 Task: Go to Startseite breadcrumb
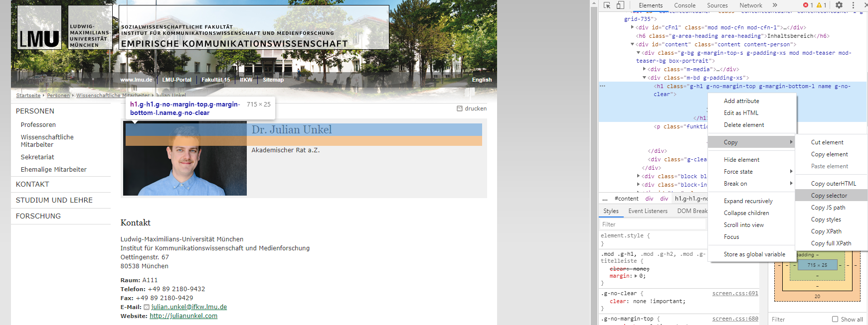coord(28,96)
